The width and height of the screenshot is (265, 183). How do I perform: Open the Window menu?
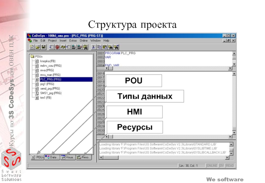click(95, 41)
